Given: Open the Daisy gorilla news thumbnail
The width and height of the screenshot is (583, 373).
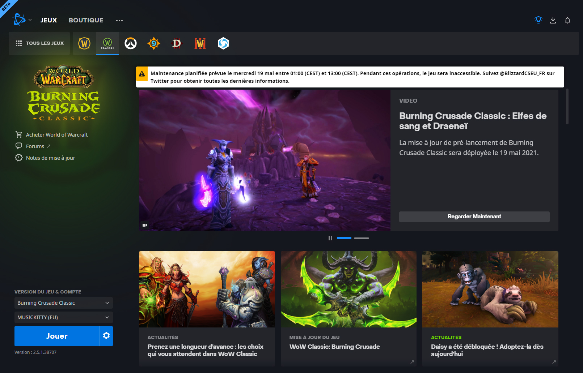Looking at the screenshot, I should tap(490, 290).
